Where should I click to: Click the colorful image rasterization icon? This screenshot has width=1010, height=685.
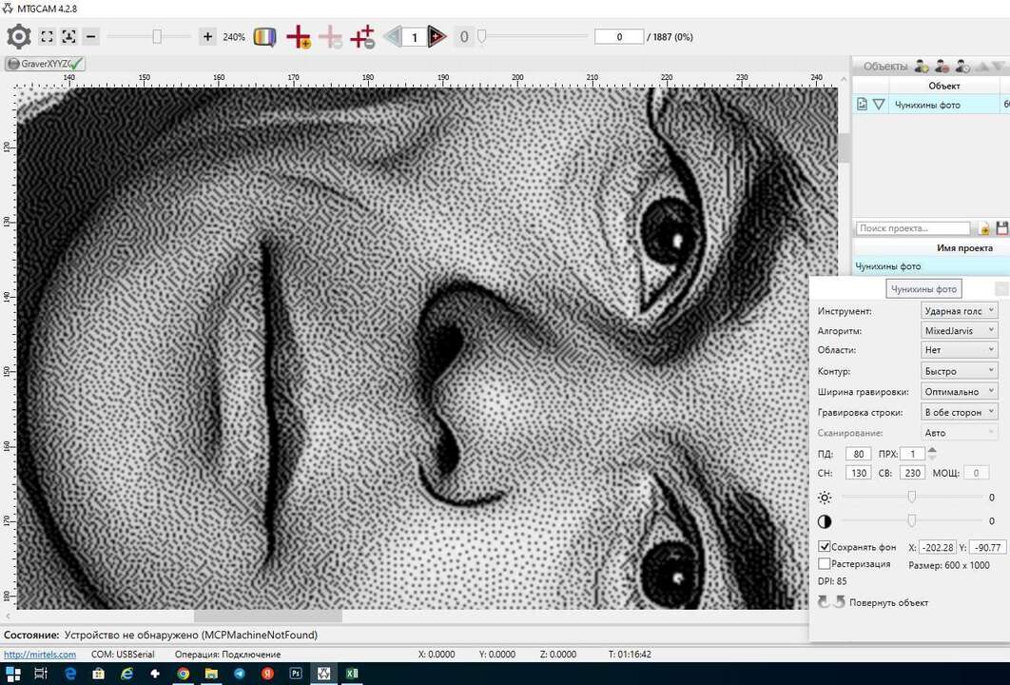click(x=263, y=36)
